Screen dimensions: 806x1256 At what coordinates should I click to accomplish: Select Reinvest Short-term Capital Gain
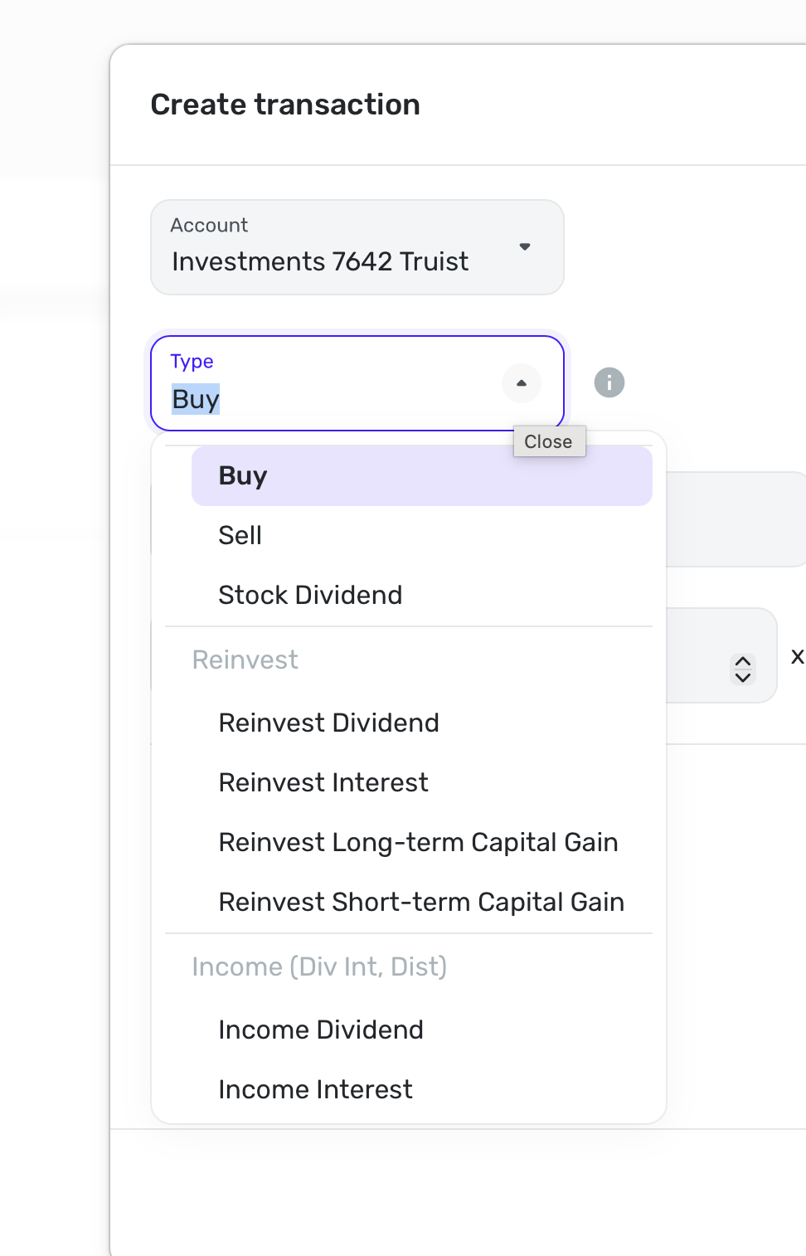pos(421,902)
